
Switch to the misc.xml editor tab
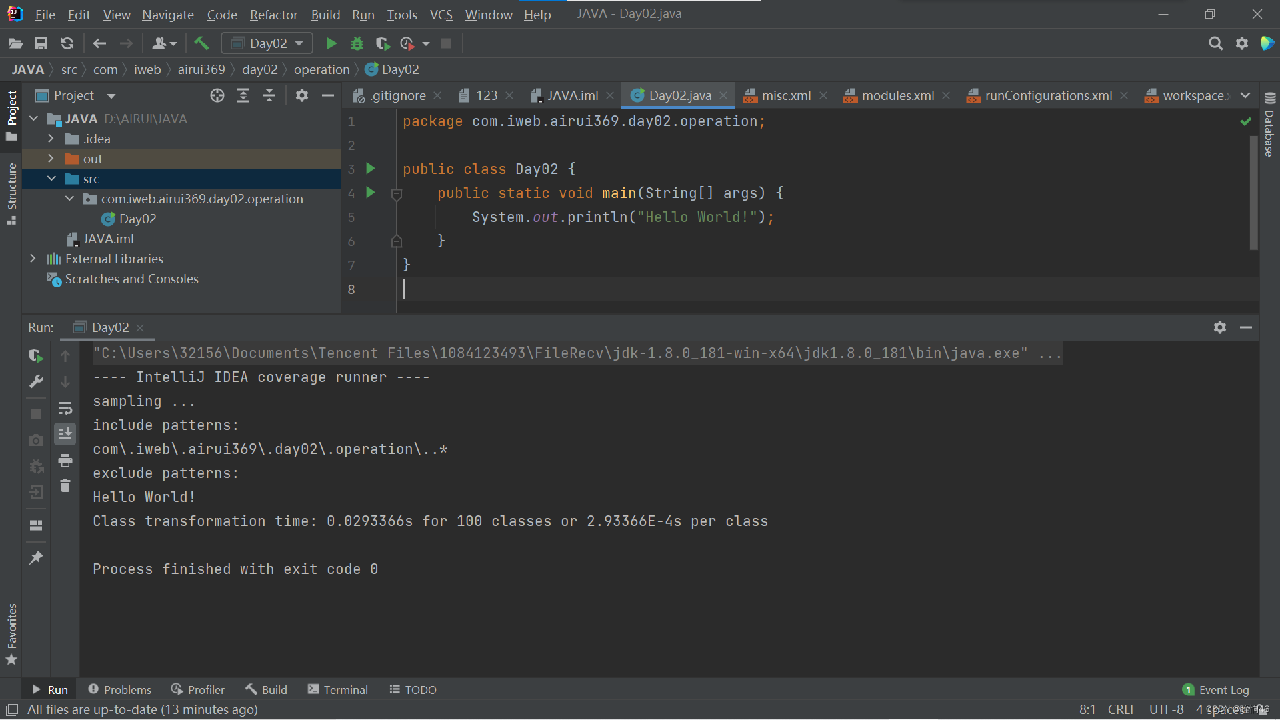[785, 95]
